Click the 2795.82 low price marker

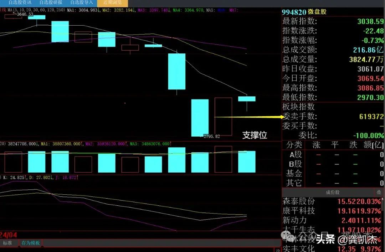211,136
